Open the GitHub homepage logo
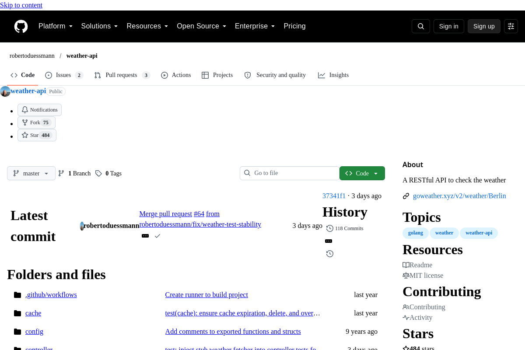The width and height of the screenshot is (525, 350). pyautogui.click(x=21, y=26)
